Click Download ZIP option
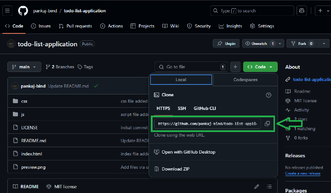The image size is (331, 193). point(175,169)
